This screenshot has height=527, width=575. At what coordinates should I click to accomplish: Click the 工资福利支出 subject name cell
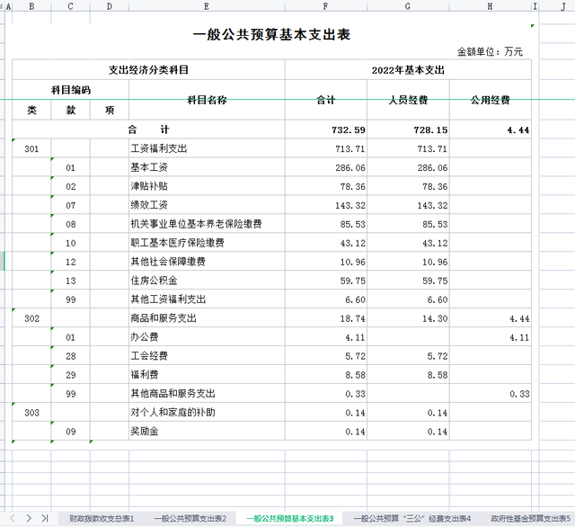pyautogui.click(x=207, y=148)
